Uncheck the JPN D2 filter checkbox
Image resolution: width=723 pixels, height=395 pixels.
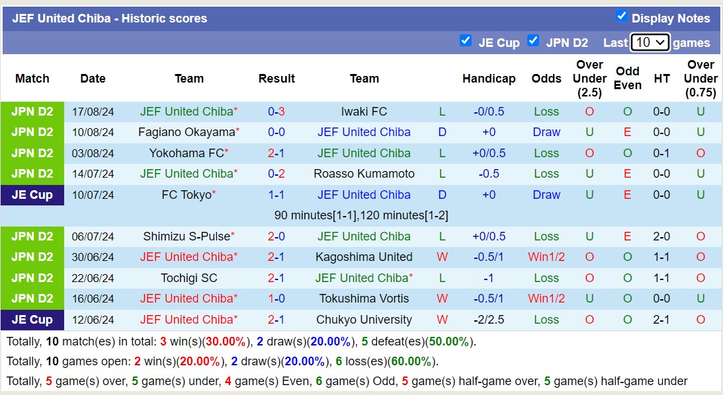click(533, 40)
